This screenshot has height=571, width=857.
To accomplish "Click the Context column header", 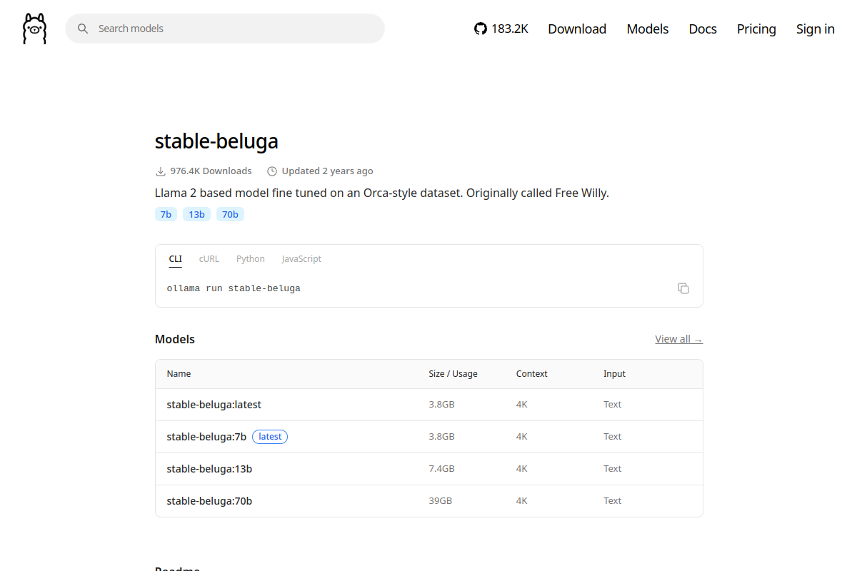I will point(532,374).
